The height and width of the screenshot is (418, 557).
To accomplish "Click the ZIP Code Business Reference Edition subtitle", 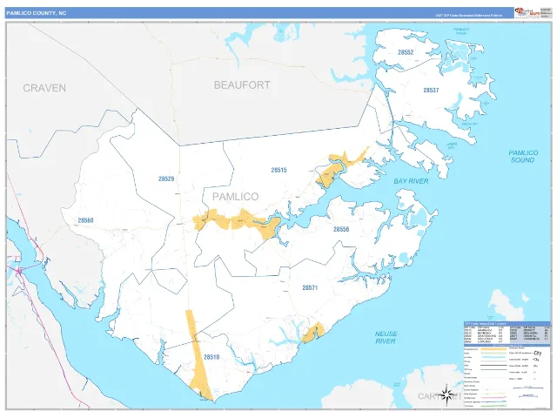I will pos(469,16).
